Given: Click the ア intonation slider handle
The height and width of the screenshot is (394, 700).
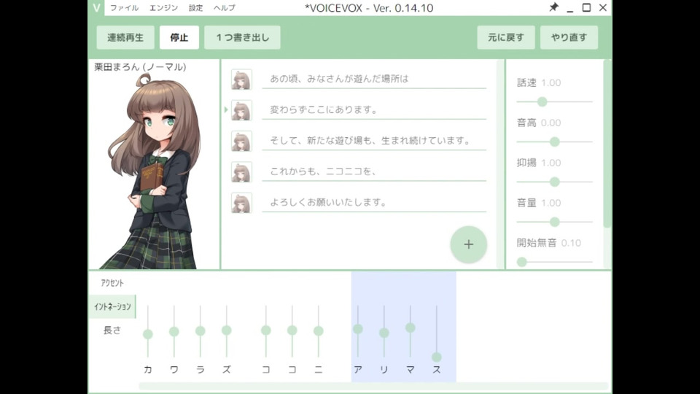Looking at the screenshot, I should pos(357,329).
